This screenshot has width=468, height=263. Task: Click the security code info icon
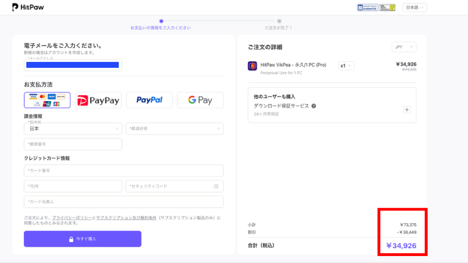coord(216,186)
